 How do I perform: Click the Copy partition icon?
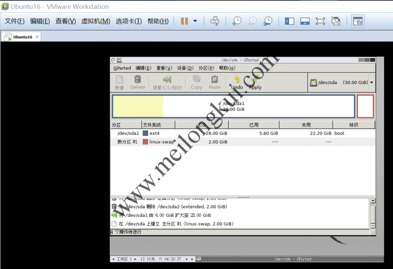tap(196, 83)
